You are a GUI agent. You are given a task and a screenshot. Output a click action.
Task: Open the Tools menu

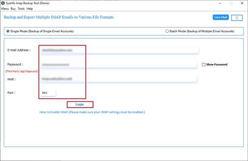tap(21, 9)
